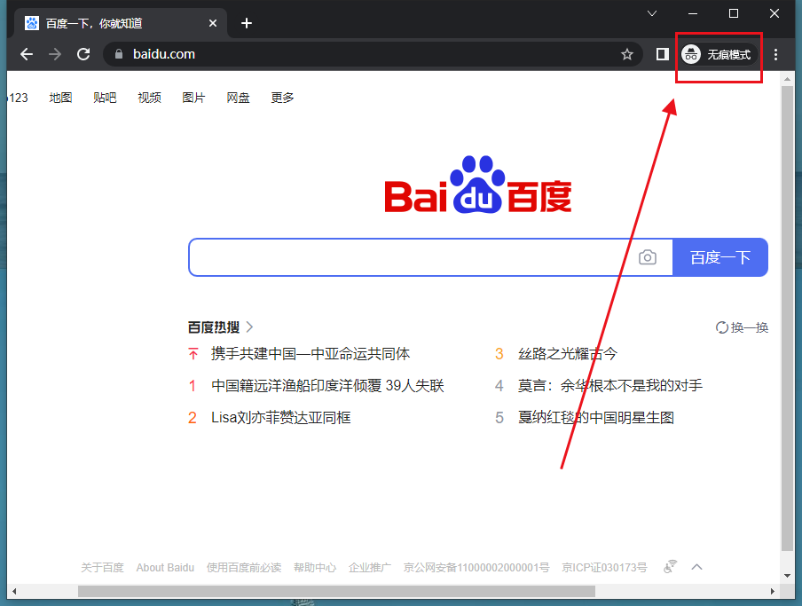The width and height of the screenshot is (802, 606).
Task: Click the Baidu favicon on the tab
Action: pyautogui.click(x=32, y=23)
